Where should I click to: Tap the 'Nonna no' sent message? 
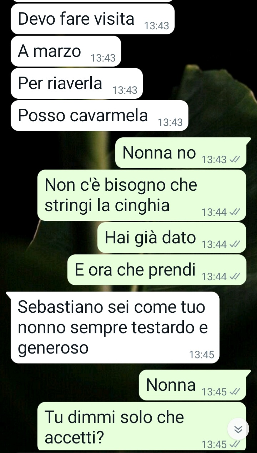181,153
